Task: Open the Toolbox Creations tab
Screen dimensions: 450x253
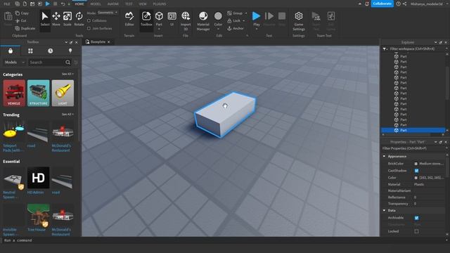Action: pos(70,51)
